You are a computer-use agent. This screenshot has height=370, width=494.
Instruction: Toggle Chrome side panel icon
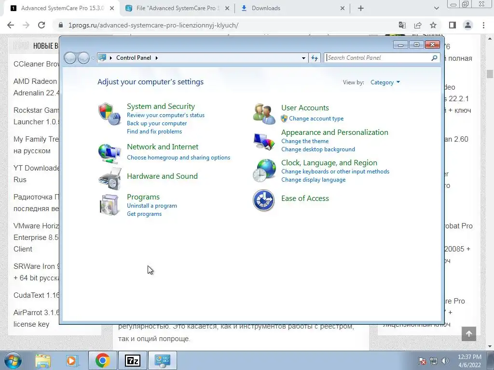[453, 25]
